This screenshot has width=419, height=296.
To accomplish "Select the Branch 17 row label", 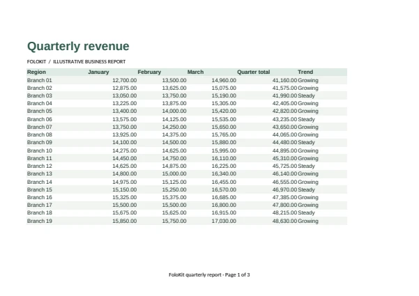I will click(40, 205).
